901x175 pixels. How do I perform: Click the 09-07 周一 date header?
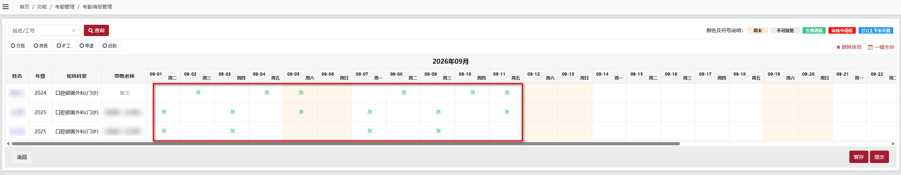369,76
